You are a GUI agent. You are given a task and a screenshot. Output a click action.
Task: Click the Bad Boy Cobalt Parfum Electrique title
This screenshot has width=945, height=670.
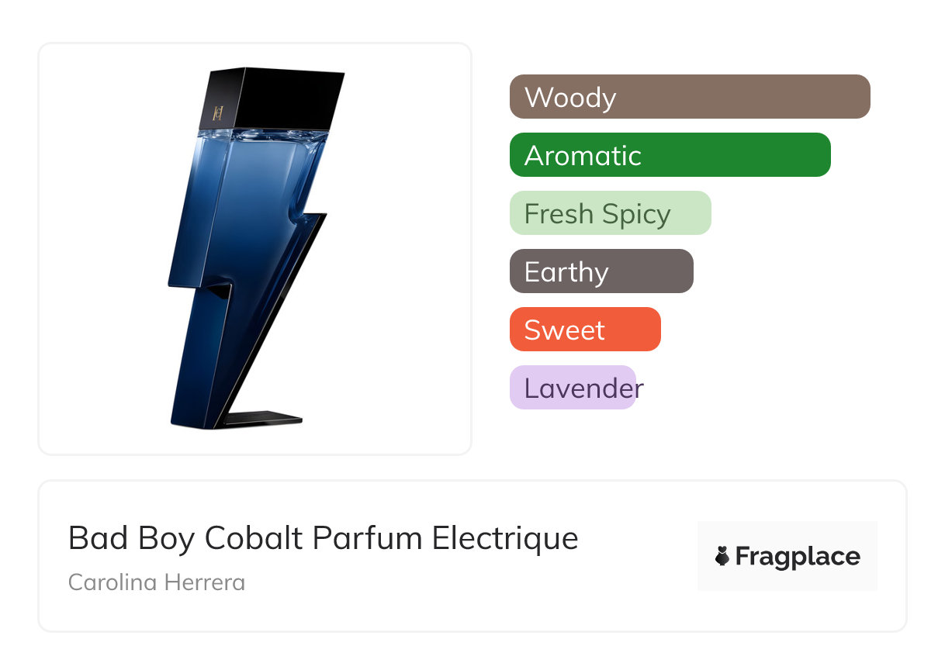point(323,538)
